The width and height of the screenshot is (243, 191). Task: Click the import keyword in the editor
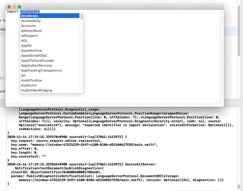[x=13, y=11]
